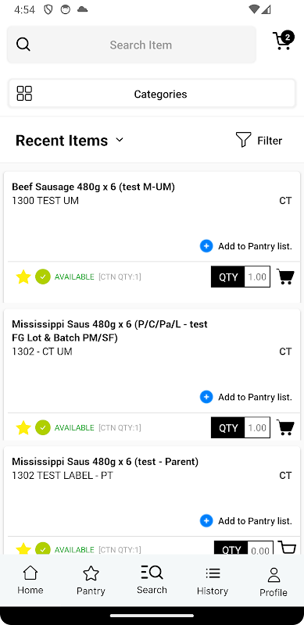This screenshot has width=304, height=625.
Task: Edit quantity field for Beef Sausage
Action: pos(257,277)
